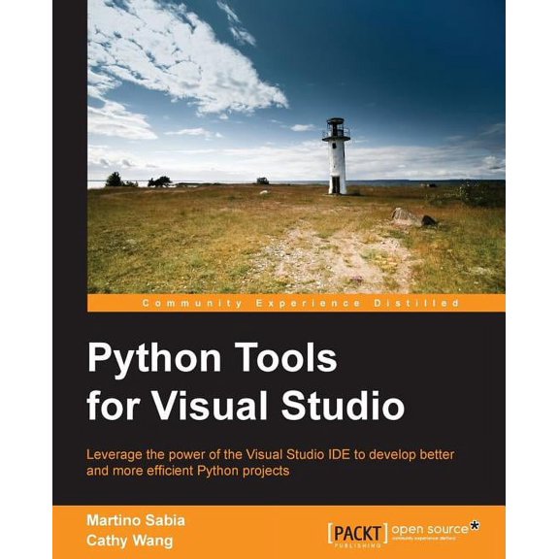This screenshot has width=559, height=559.
Task: Click the "Community Experience Distilled" banner text
Action: (301, 304)
